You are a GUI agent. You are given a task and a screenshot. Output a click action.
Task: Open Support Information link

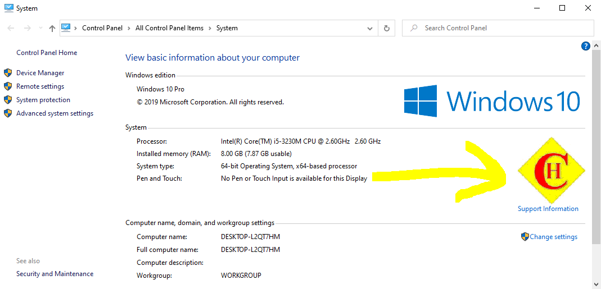[548, 209]
